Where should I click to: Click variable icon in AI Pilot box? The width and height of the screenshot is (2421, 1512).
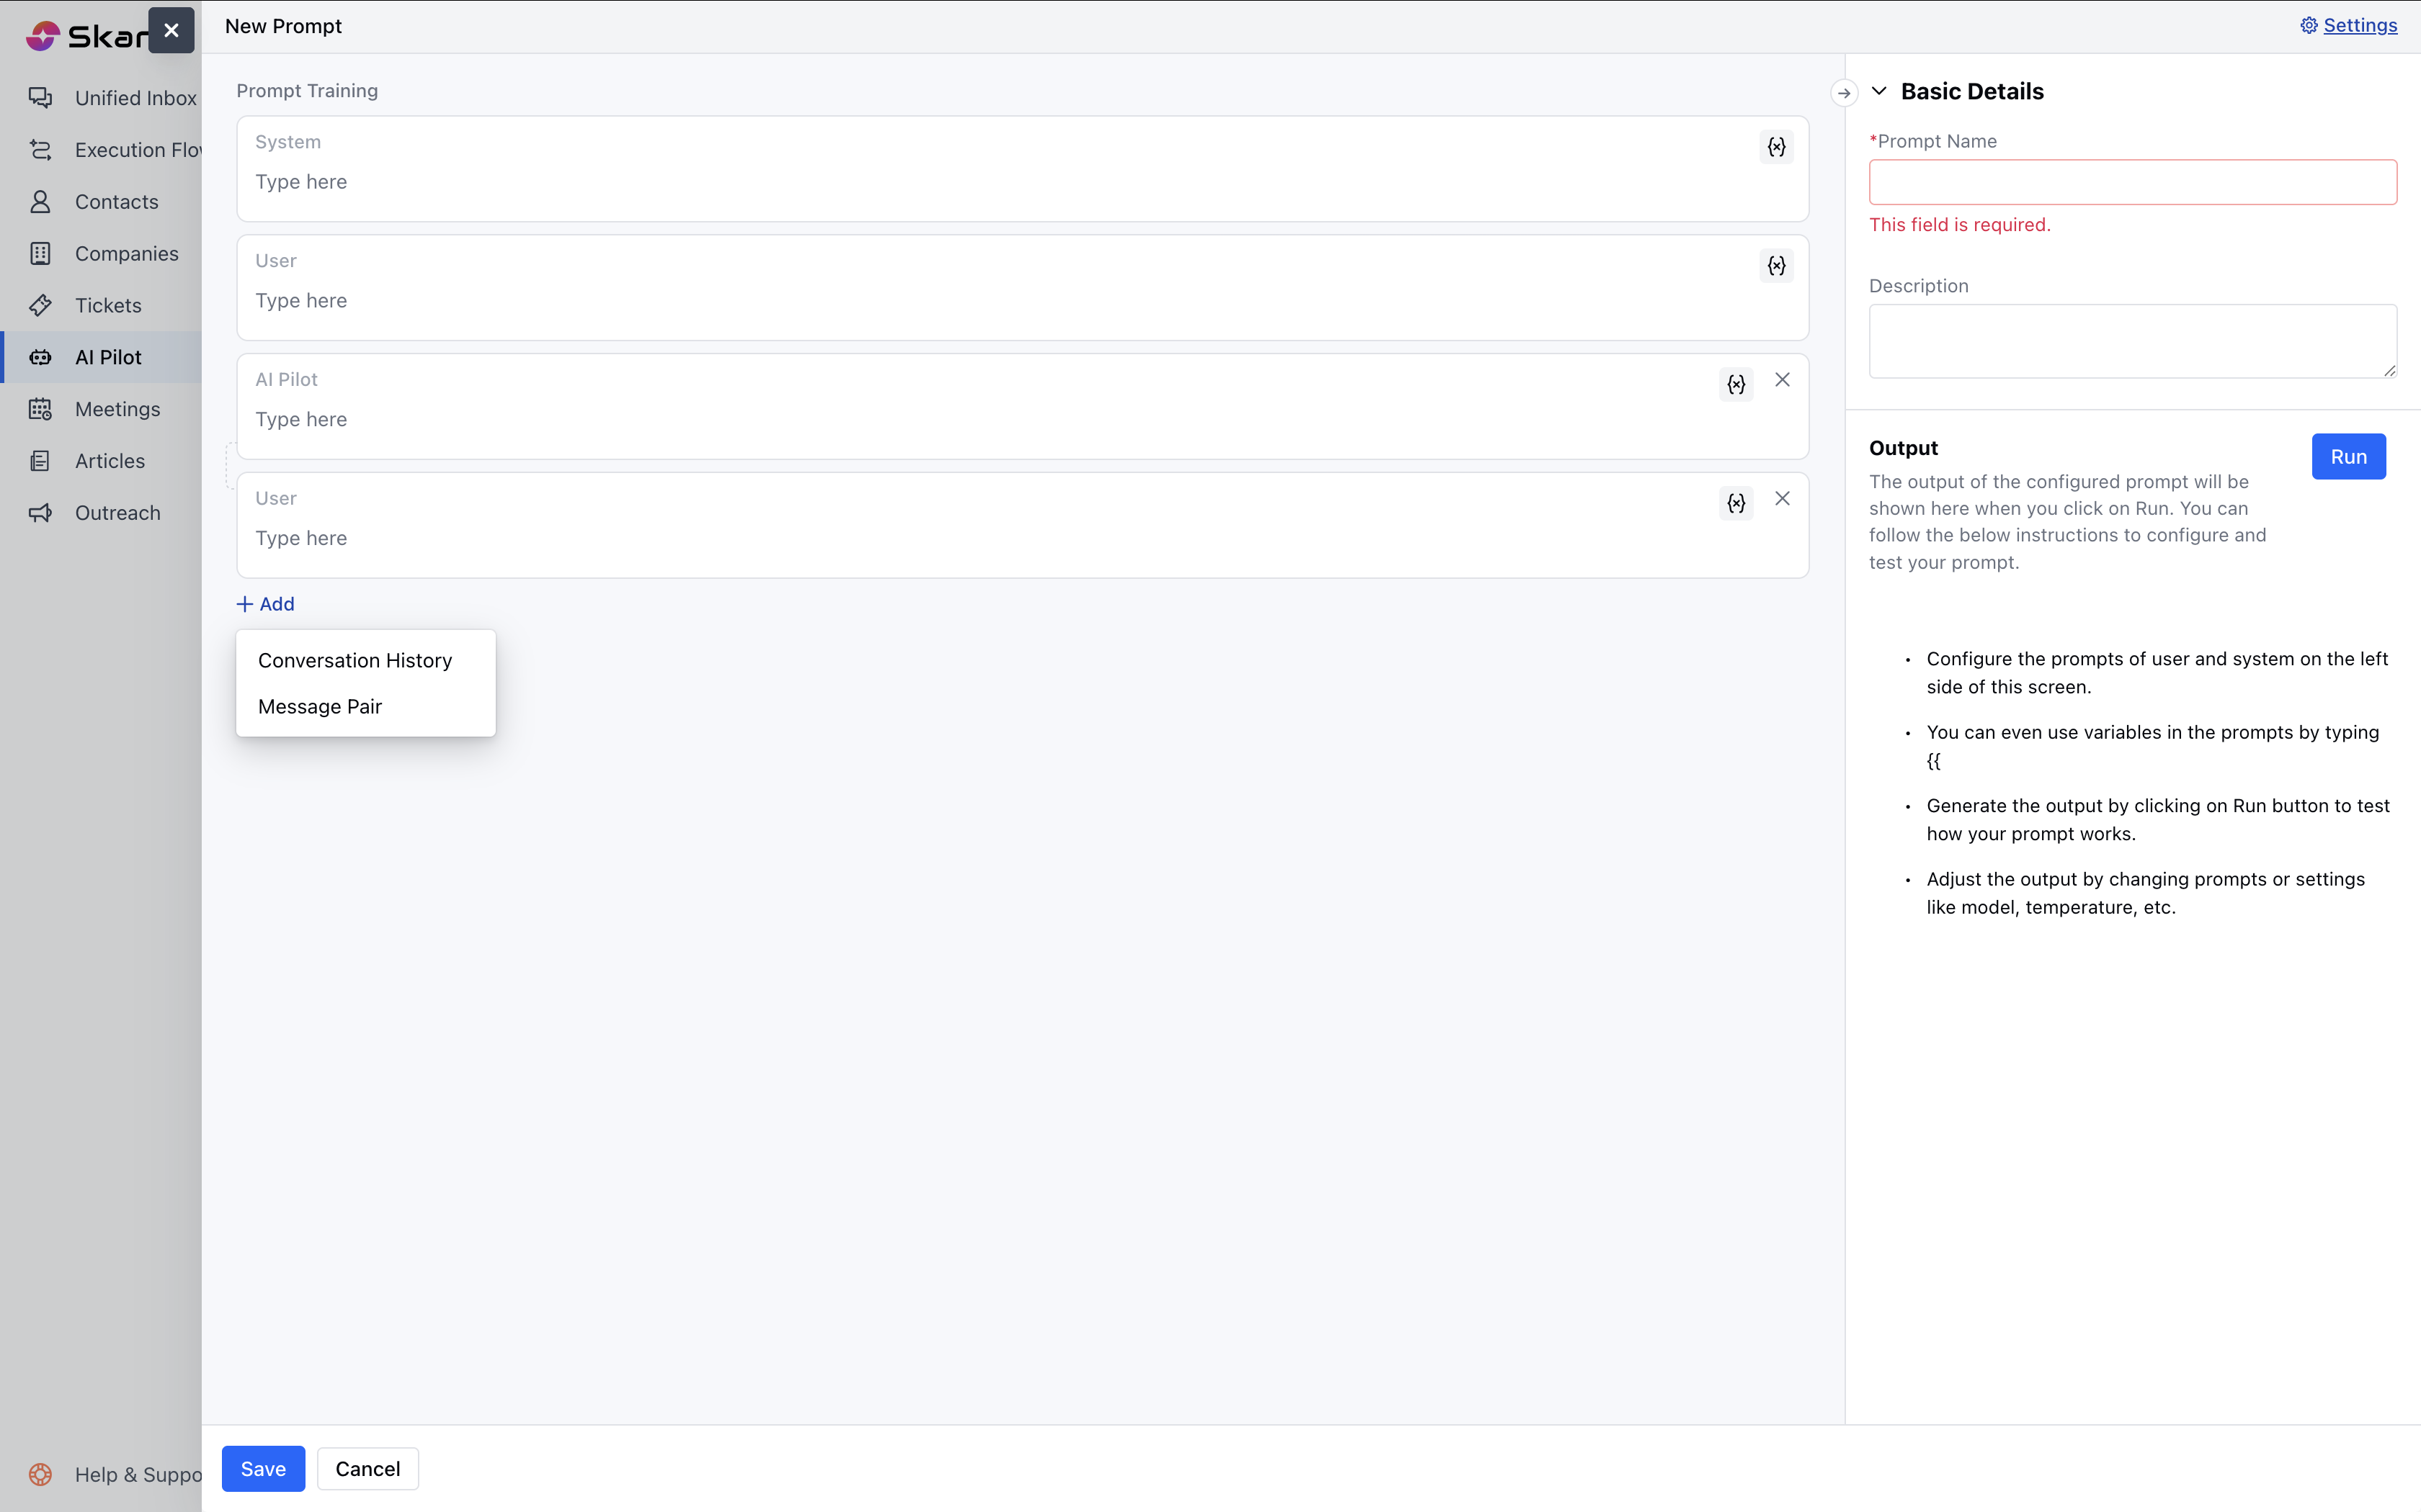(x=1736, y=384)
